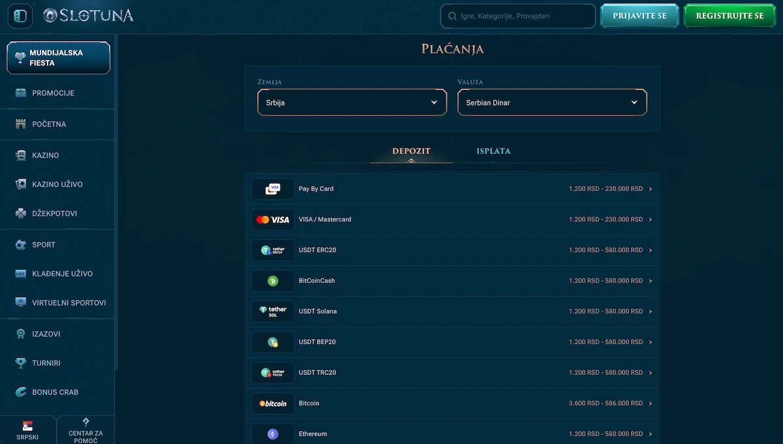Click the USDT BEP20 logo

tap(273, 342)
